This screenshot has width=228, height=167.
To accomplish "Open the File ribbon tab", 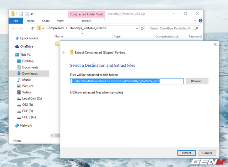I will 16,21.
